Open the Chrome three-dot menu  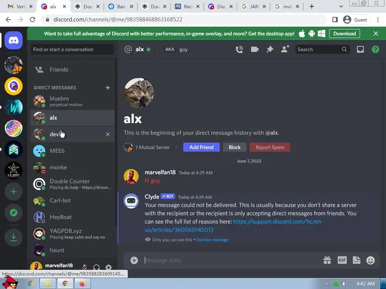378,20
